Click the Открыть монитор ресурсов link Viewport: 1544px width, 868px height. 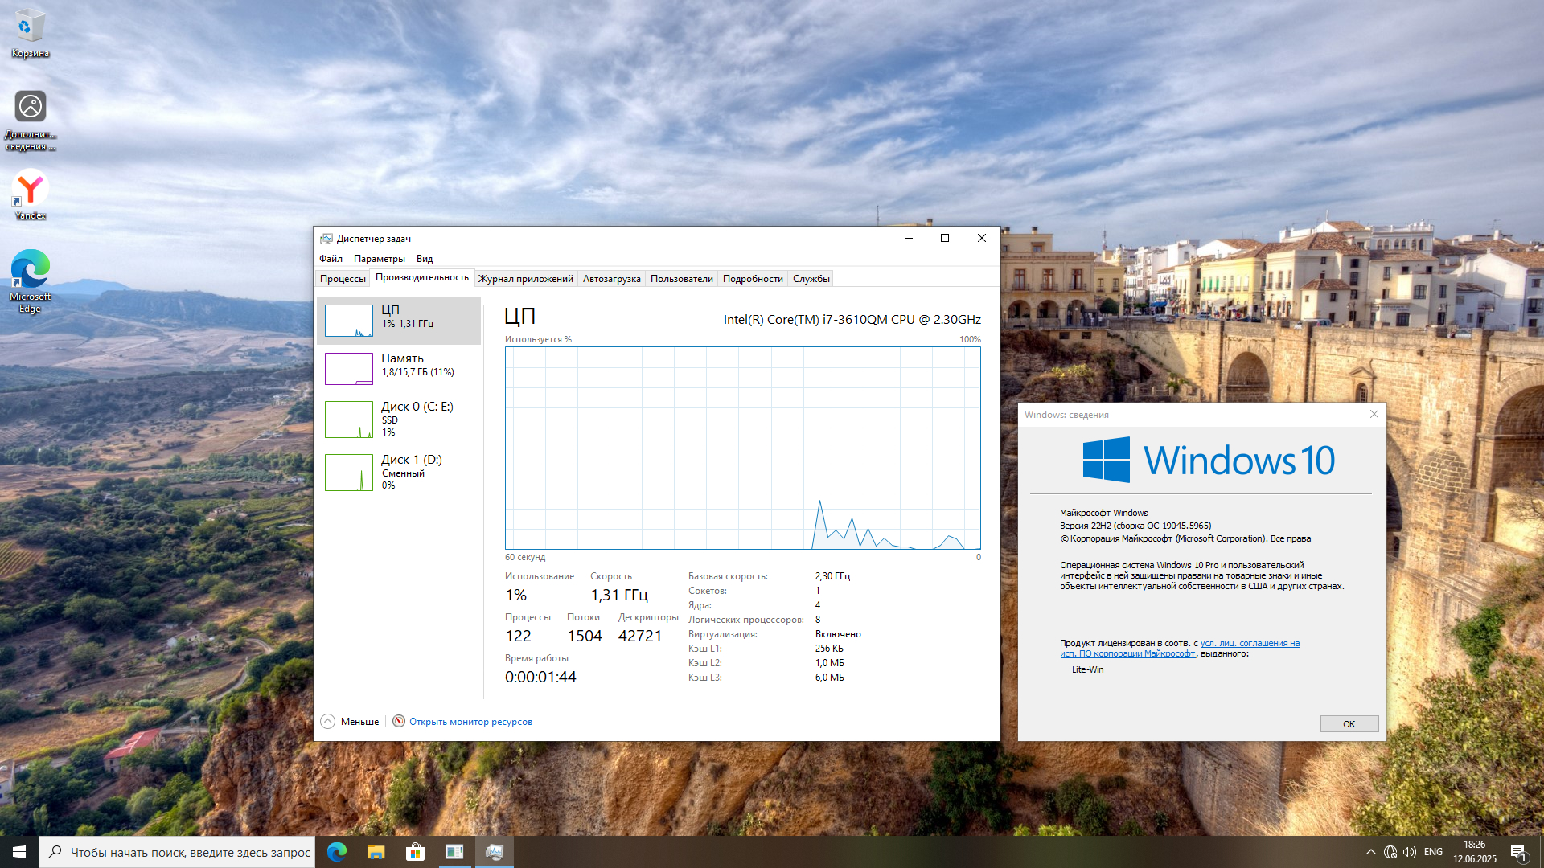tap(470, 722)
